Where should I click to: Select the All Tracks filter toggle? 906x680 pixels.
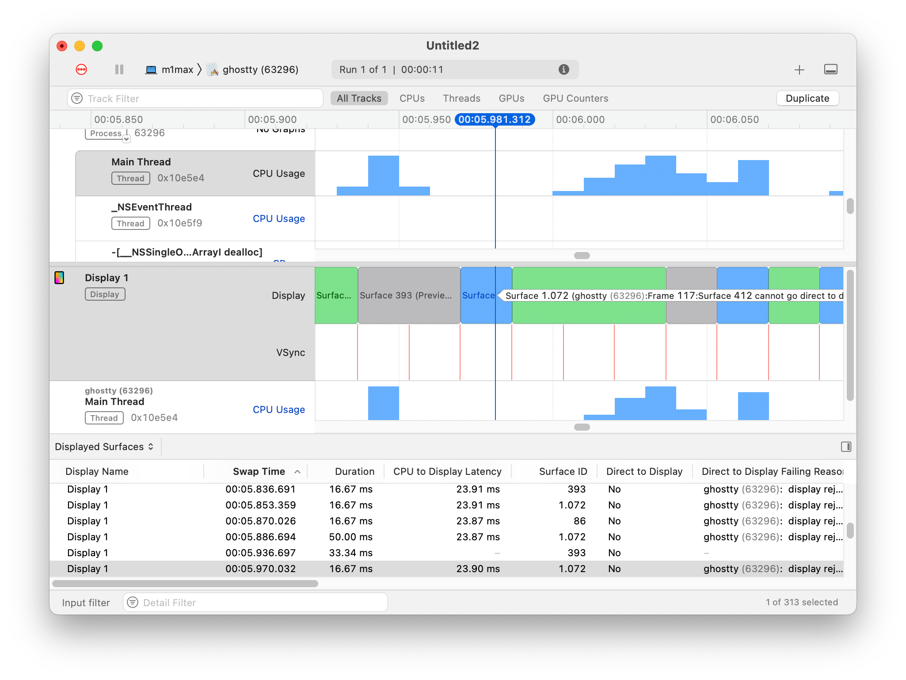359,98
